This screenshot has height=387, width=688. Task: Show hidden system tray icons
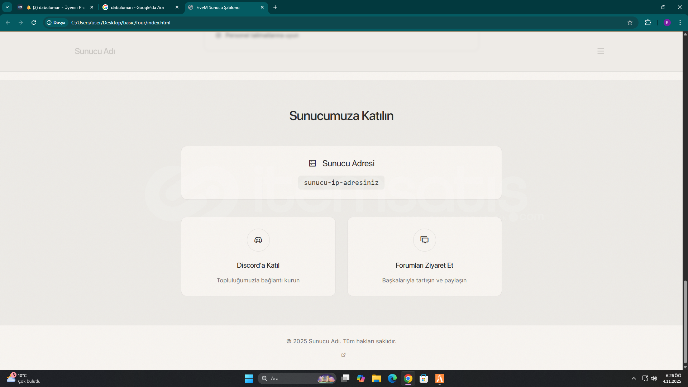coord(634,378)
